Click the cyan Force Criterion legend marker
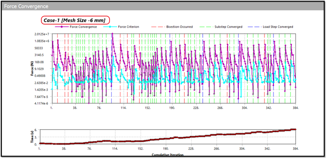This screenshot has width=327, height=159. click(x=110, y=27)
